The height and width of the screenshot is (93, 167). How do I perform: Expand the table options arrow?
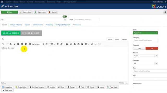(x=89, y=44)
